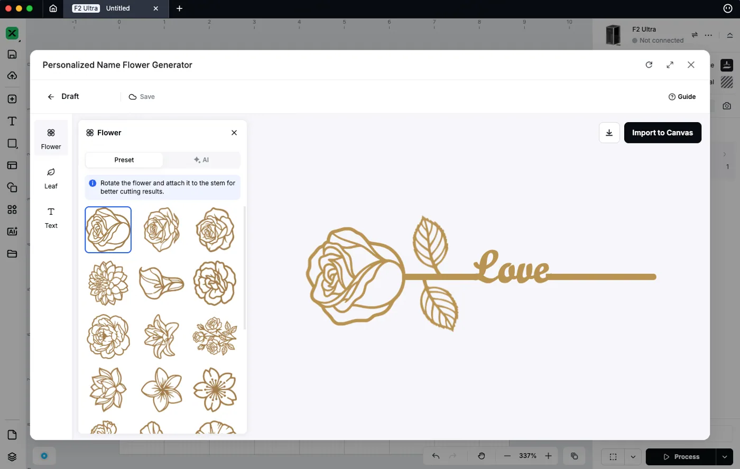Click the home icon in title bar

[x=53, y=8]
